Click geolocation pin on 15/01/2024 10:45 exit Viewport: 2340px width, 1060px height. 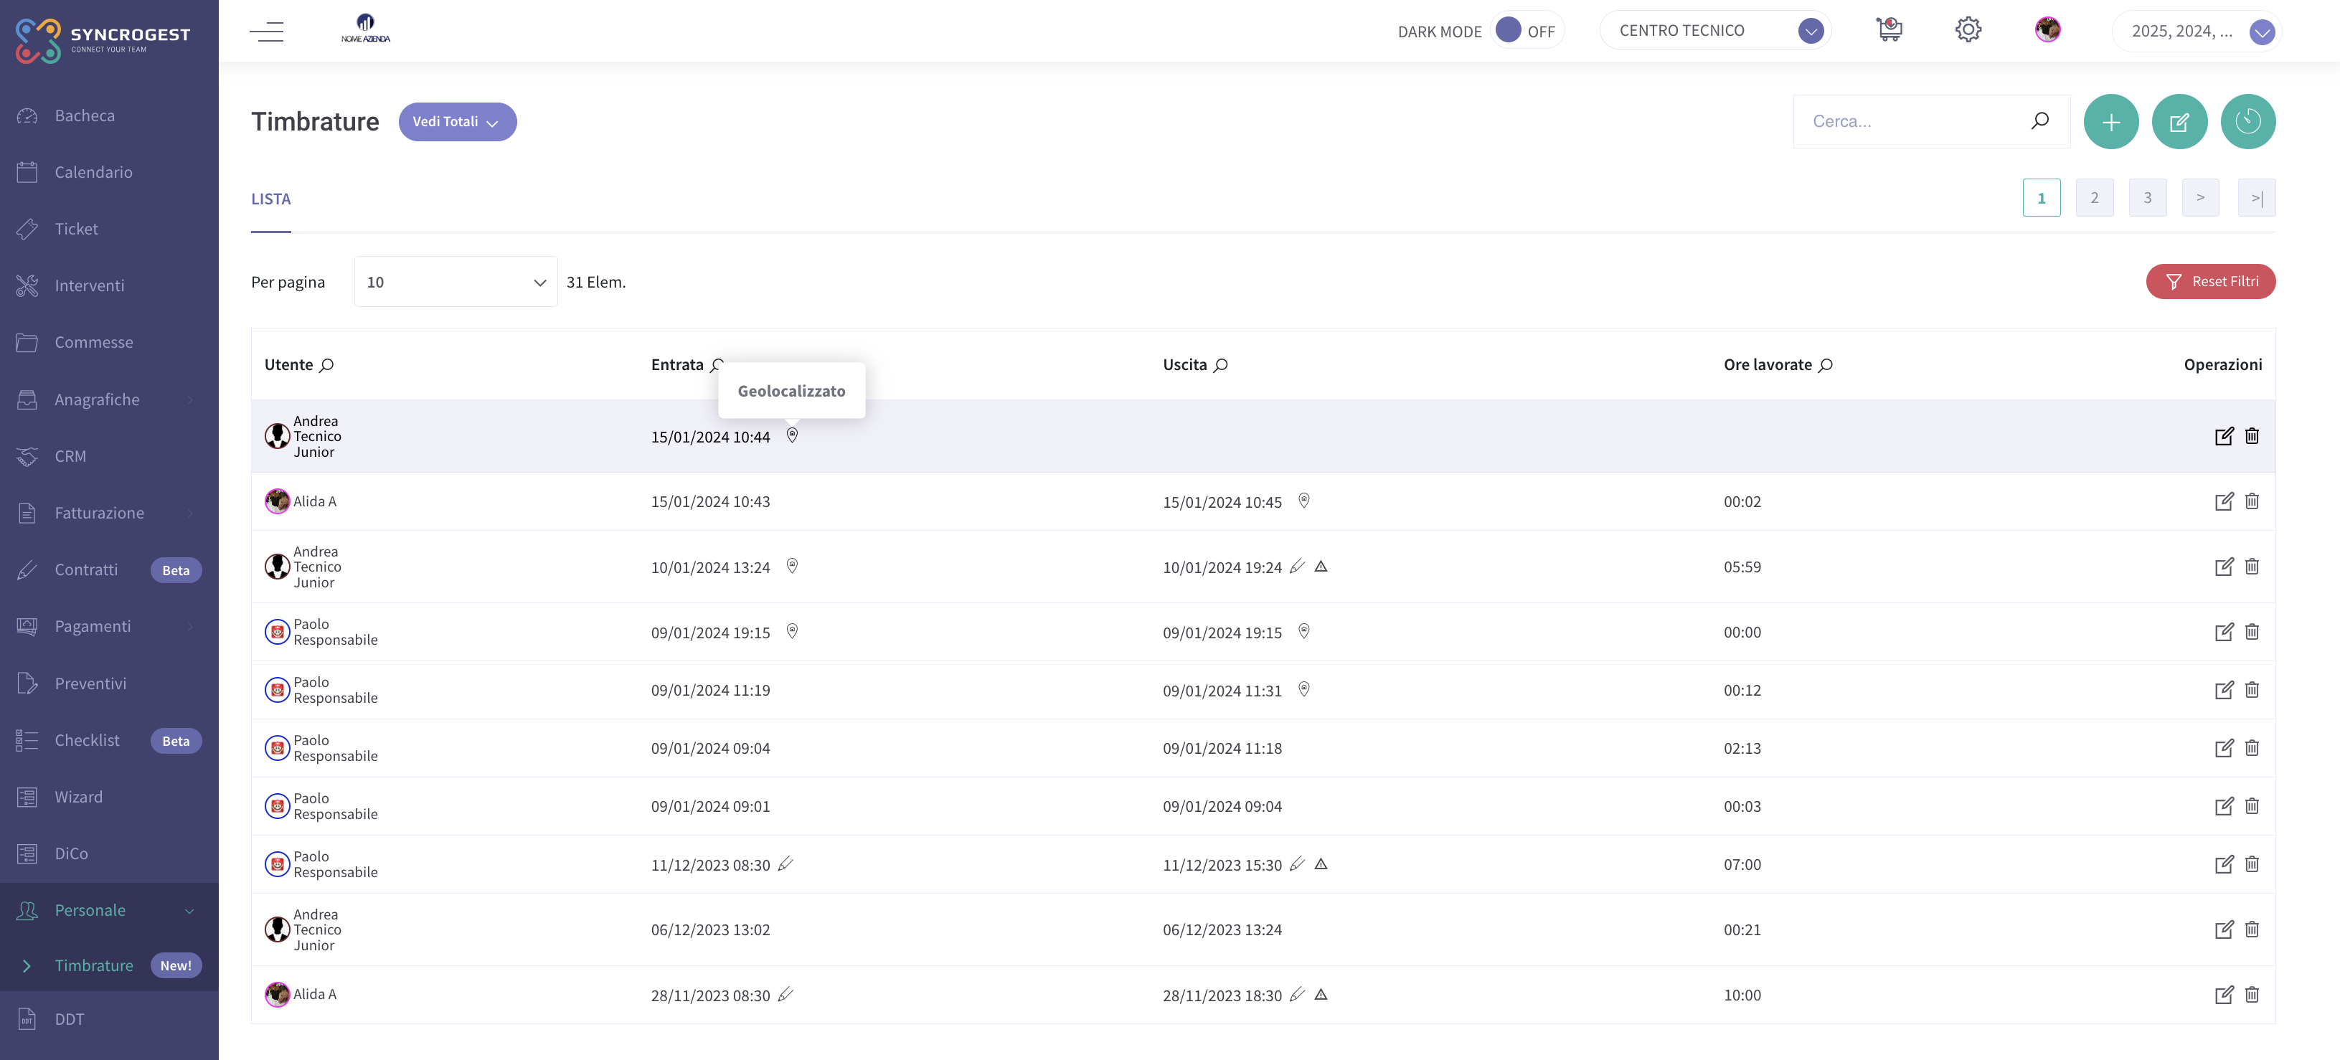coord(1303,501)
